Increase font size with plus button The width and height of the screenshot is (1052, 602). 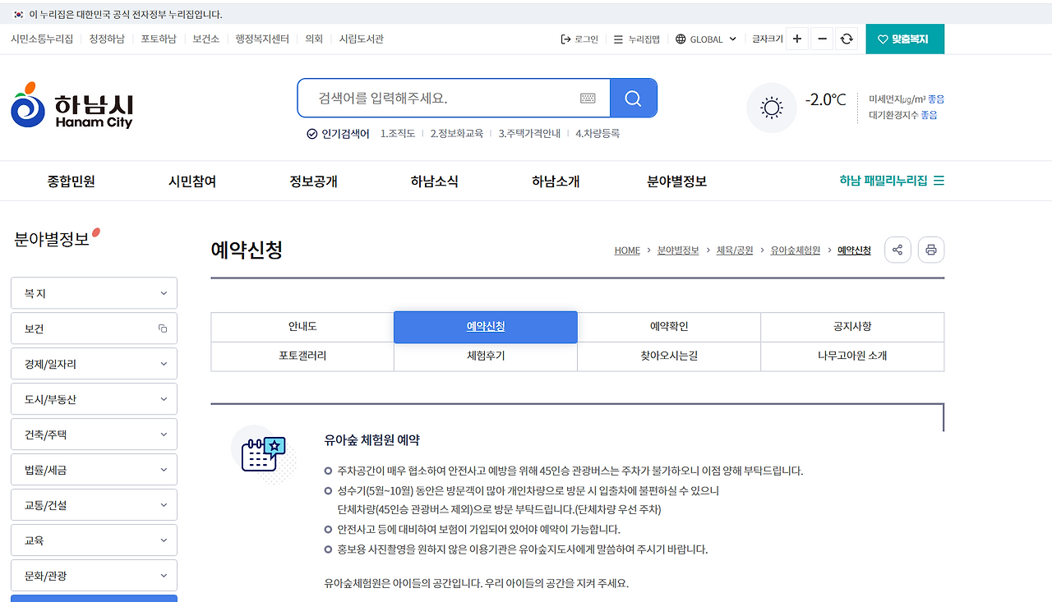(x=796, y=39)
